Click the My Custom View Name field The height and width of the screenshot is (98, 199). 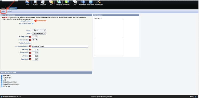pyautogui.click(x=60, y=46)
